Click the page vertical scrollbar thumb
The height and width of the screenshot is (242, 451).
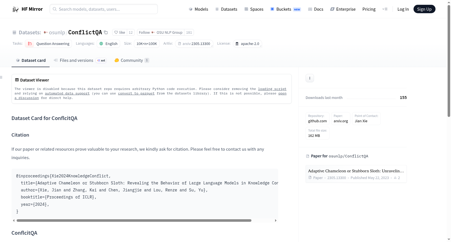click(449, 60)
